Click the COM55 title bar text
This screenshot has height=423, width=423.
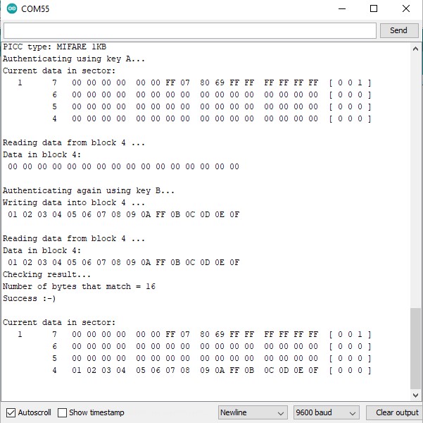click(35, 9)
